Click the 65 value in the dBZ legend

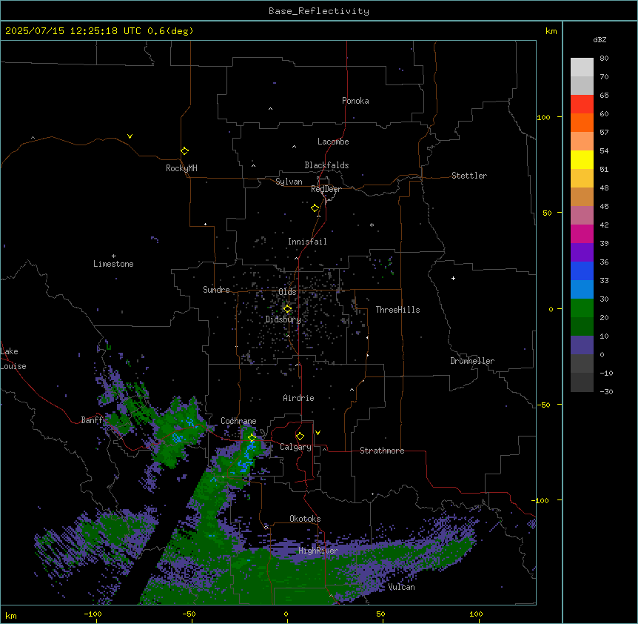click(x=604, y=96)
